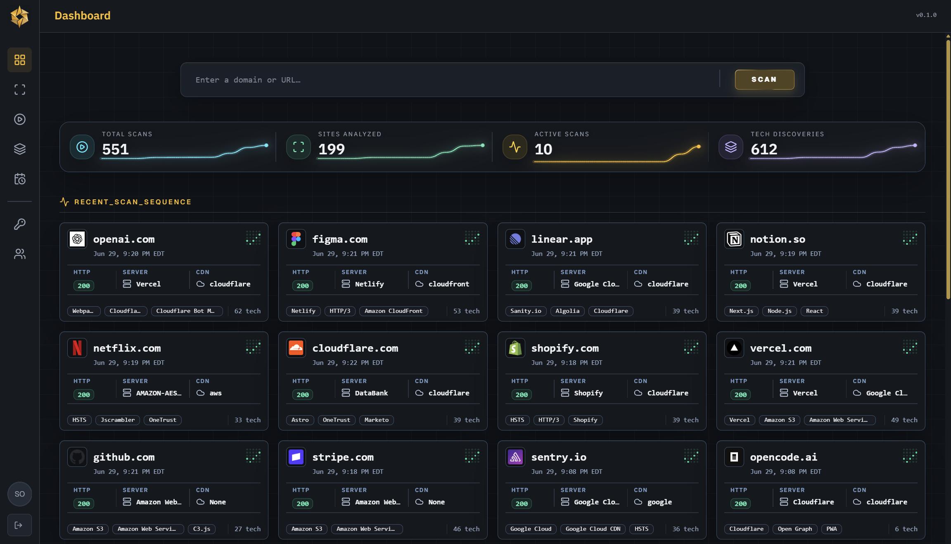Open the layers stack icon in sidebar
This screenshot has width=951, height=544.
tap(19, 149)
